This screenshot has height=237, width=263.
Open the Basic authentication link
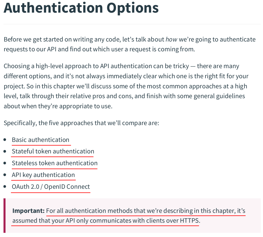tap(40, 140)
